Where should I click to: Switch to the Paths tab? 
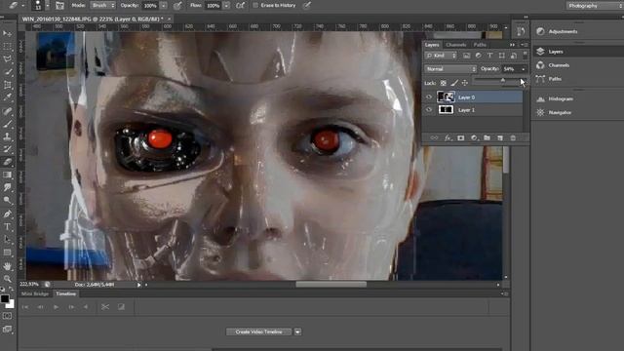480,45
